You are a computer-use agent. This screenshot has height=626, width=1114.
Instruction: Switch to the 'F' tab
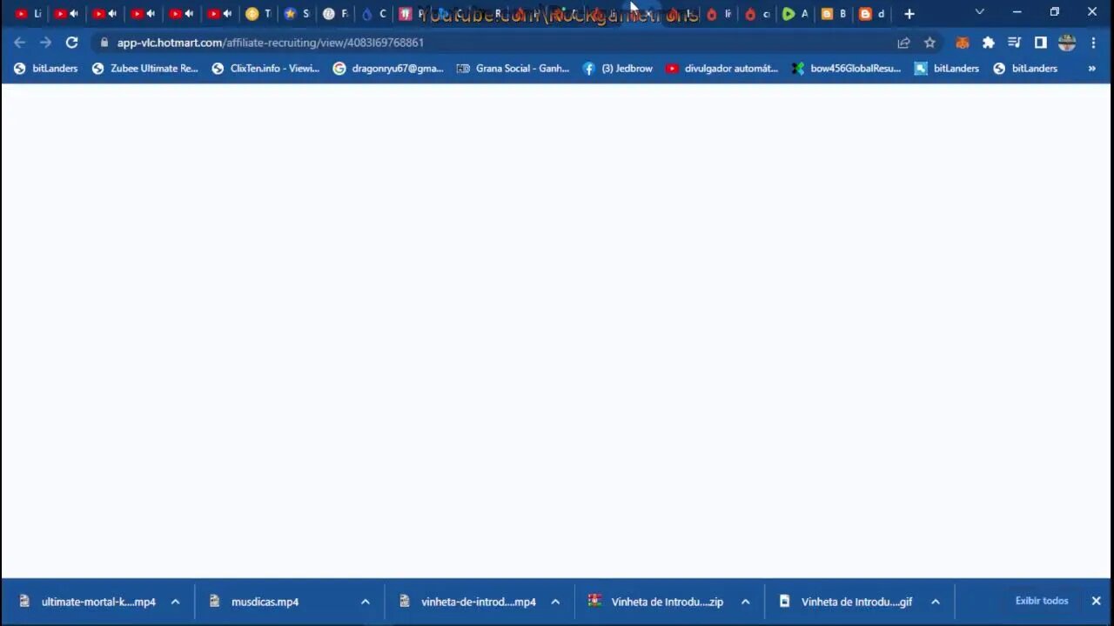(x=335, y=14)
